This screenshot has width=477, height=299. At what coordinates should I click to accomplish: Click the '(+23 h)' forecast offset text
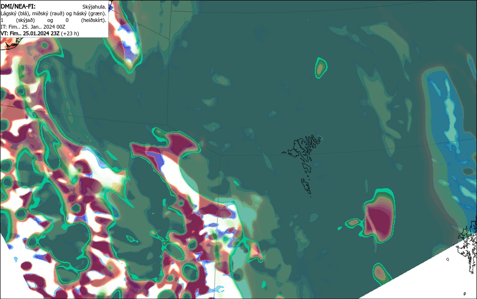70,33
